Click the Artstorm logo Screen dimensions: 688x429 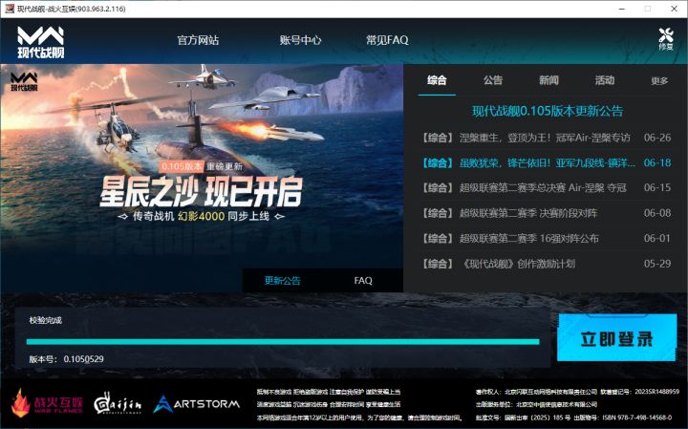coord(196,404)
